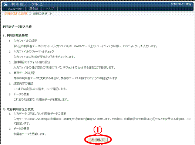The image size is (195, 145).
Task: Go back with 戻る(B) menu item
Action: tap(34, 9)
